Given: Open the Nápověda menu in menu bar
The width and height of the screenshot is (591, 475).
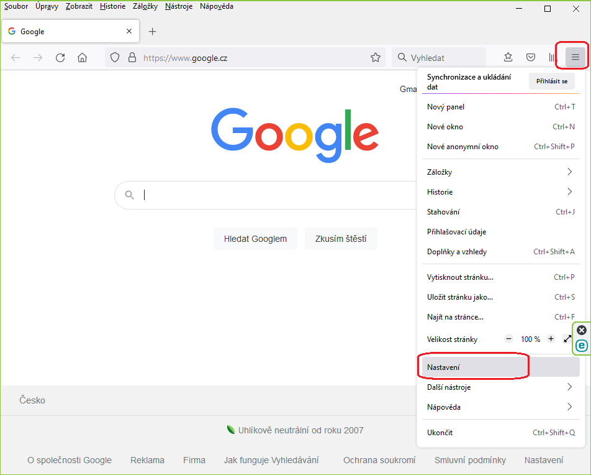Looking at the screenshot, I should (217, 6).
